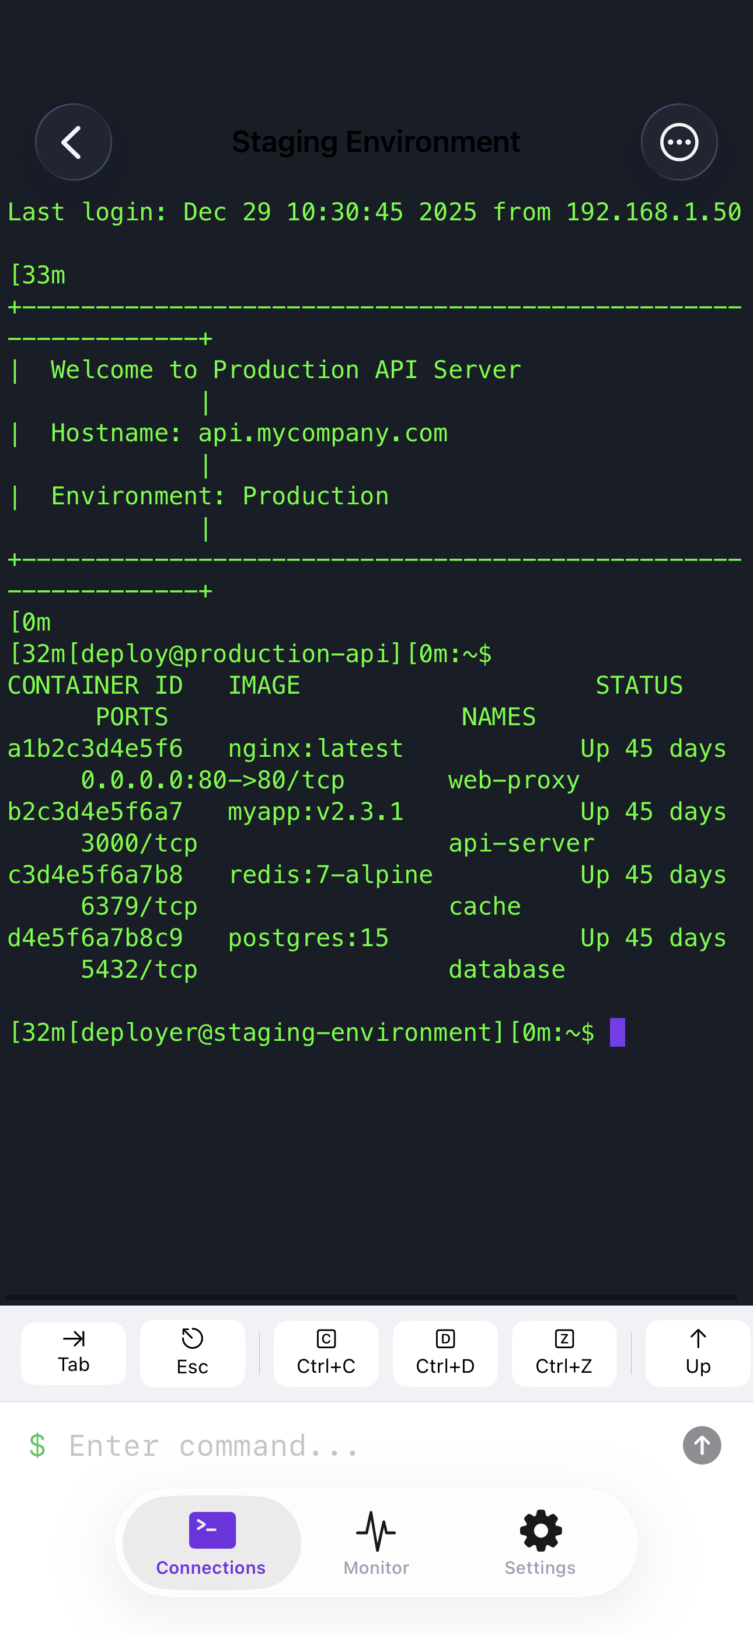Open the Settings screen
The height and width of the screenshot is (1634, 753).
pos(539,1542)
